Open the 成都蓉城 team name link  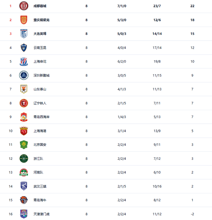coord(40,6)
